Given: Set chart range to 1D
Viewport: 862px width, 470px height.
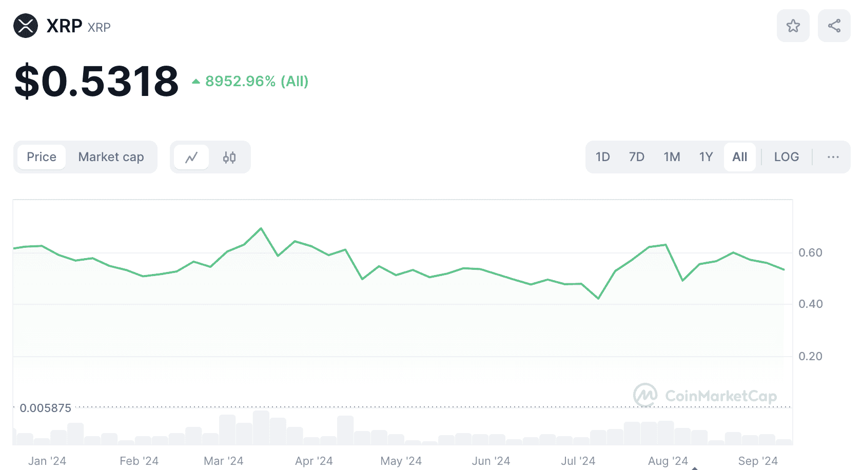Looking at the screenshot, I should [602, 157].
